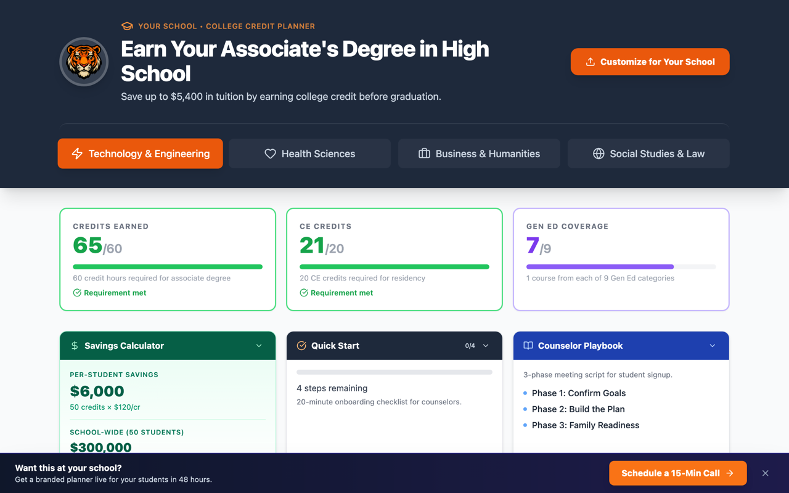Viewport: 789px width, 493px height.
Task: Click the dollar sign icon in Savings Calculator
Action: (x=75, y=346)
